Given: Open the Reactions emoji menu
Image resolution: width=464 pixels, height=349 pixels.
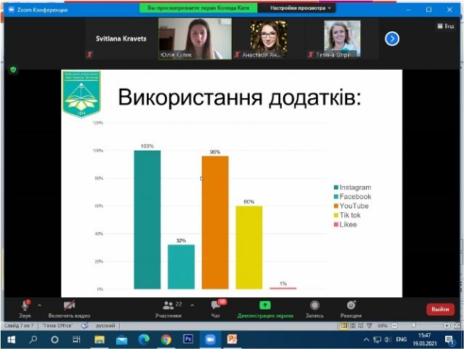Looking at the screenshot, I should [x=351, y=305].
